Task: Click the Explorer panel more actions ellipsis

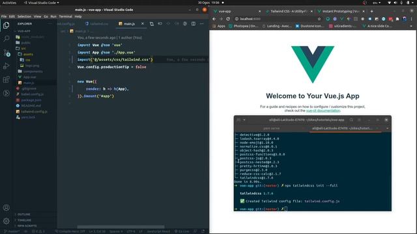Action: [x=50, y=23]
